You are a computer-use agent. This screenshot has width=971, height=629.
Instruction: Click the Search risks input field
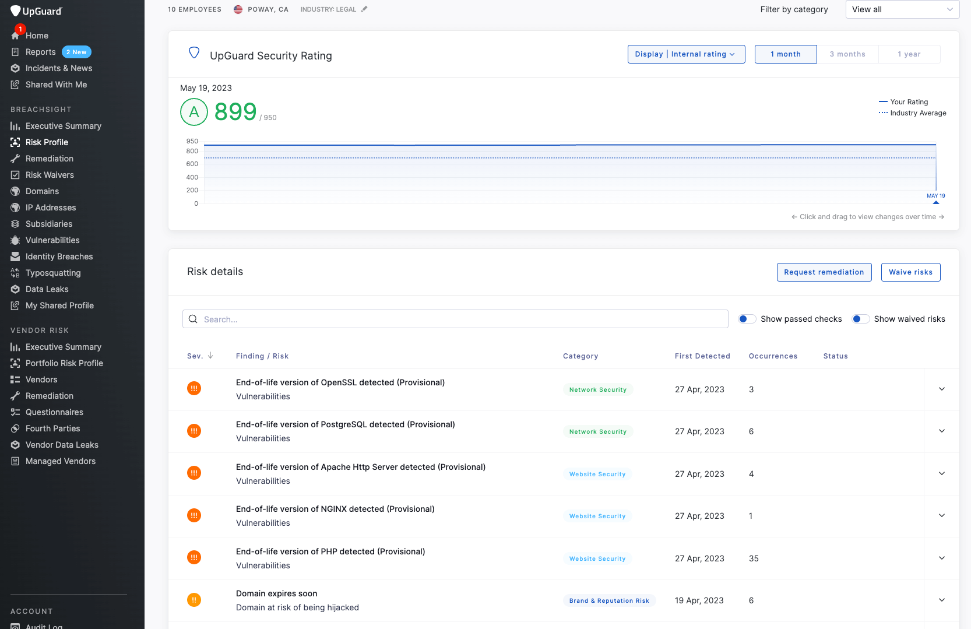pos(455,319)
